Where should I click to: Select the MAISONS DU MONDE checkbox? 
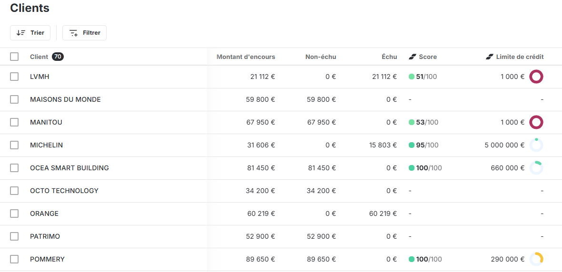(x=14, y=99)
